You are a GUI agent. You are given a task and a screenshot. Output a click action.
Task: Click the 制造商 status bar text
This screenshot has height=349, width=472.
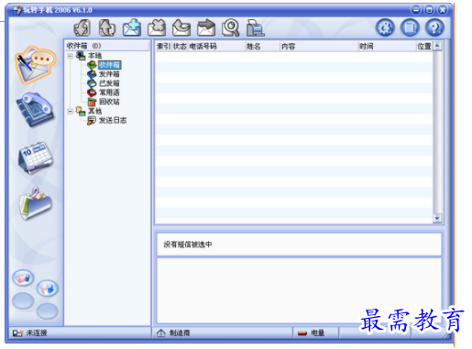[x=180, y=333]
